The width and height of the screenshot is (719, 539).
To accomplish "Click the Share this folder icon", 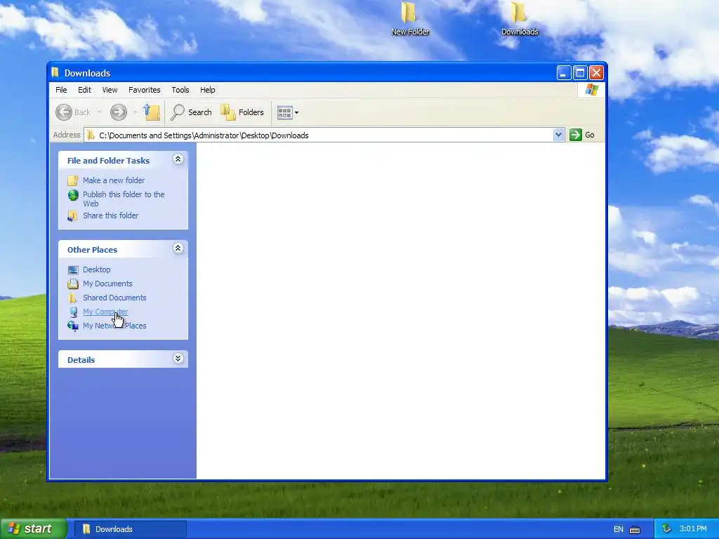I will (73, 216).
